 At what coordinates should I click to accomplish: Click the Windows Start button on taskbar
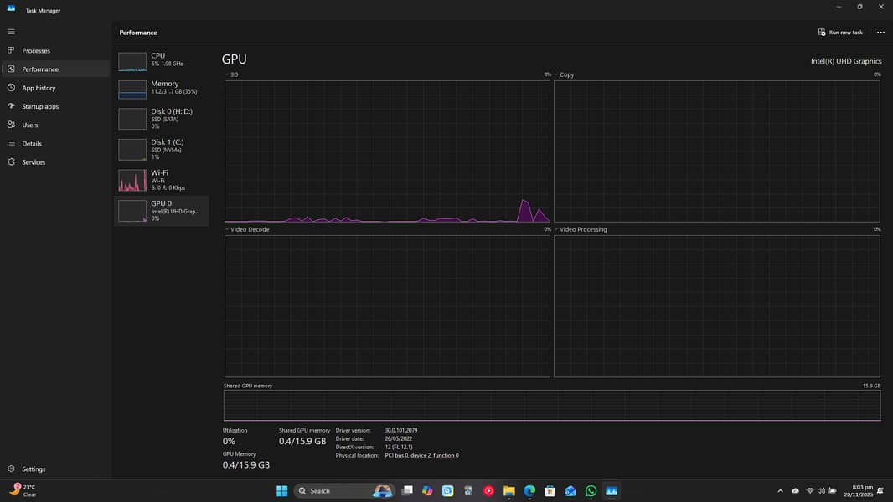[x=281, y=491]
